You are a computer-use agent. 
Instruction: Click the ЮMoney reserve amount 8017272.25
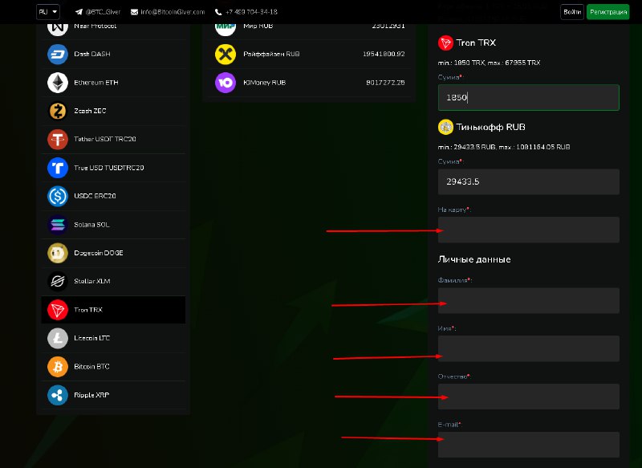coord(385,83)
